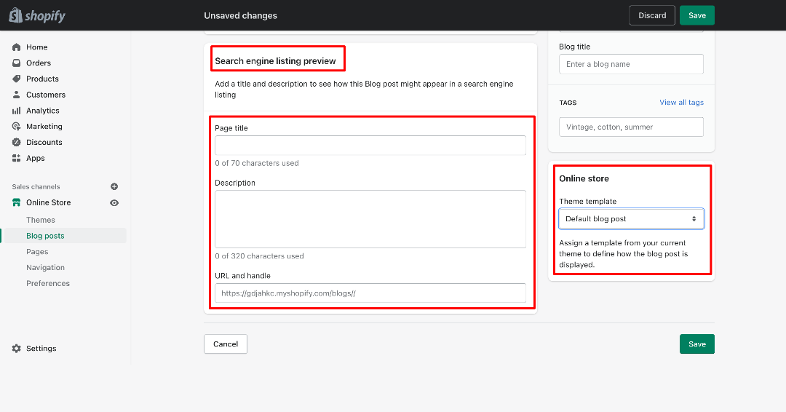Open the Theme template dropdown
Screen dimensions: 786x412
click(631, 219)
